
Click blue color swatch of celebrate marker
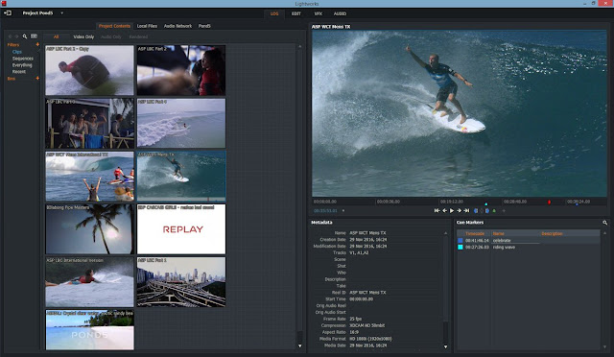click(460, 241)
